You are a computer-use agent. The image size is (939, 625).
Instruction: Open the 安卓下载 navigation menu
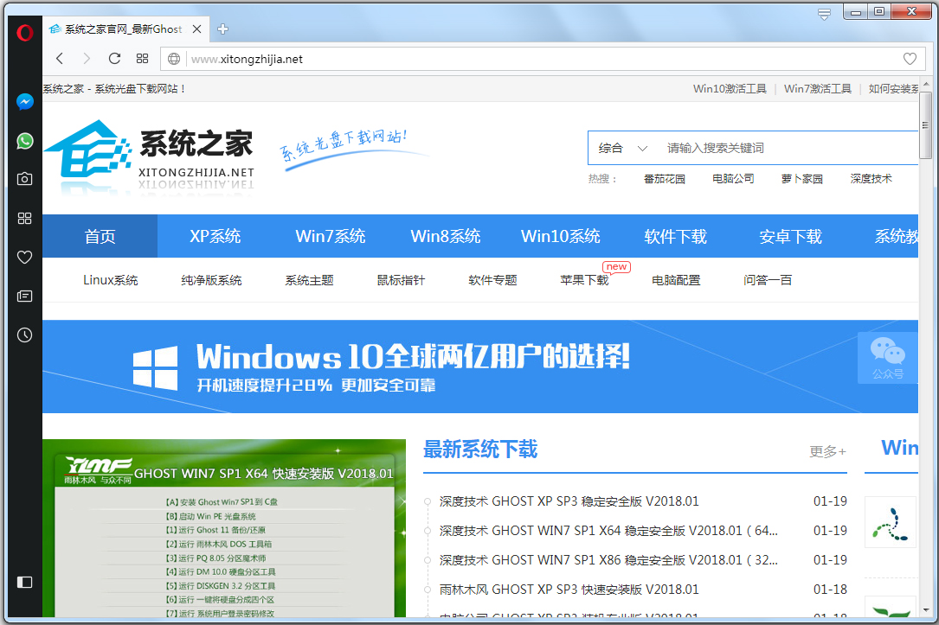coord(790,236)
